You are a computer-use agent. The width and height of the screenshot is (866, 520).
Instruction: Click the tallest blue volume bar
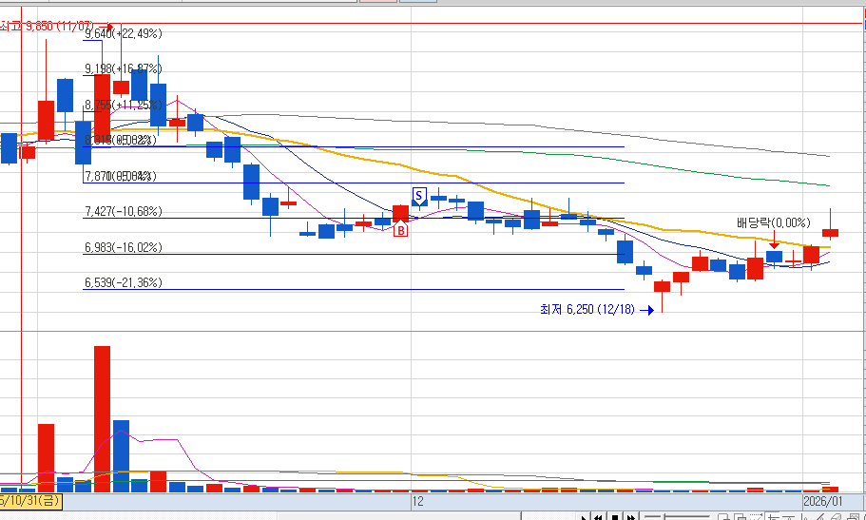121,456
